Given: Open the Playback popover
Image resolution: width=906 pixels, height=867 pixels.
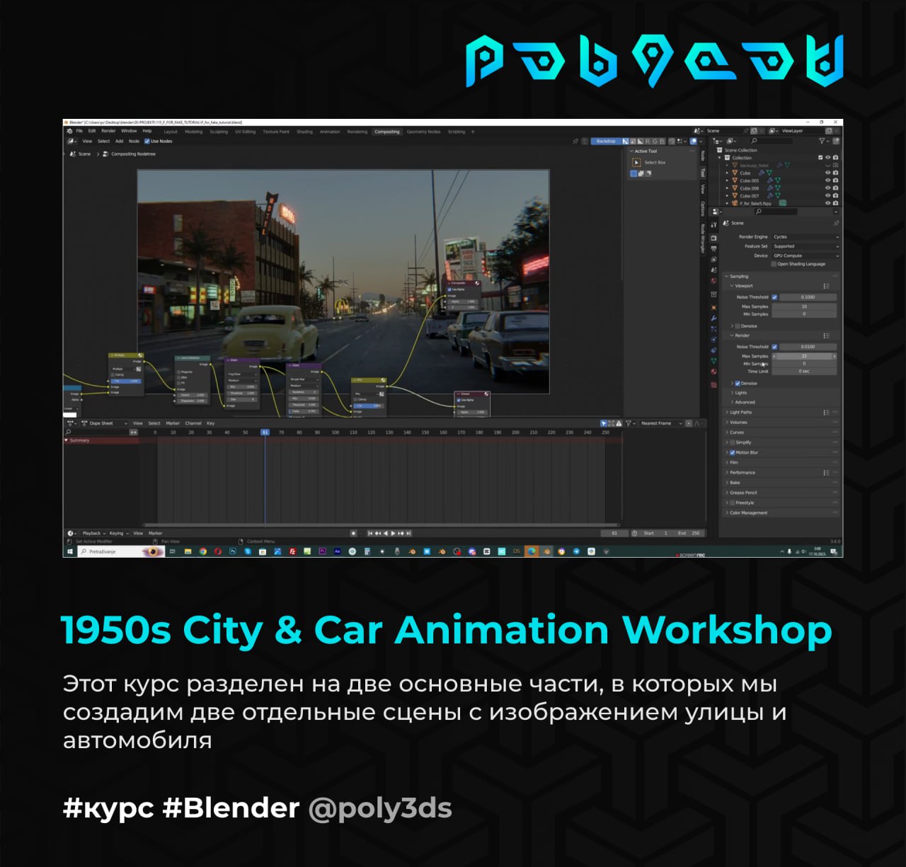Looking at the screenshot, I should (93, 533).
